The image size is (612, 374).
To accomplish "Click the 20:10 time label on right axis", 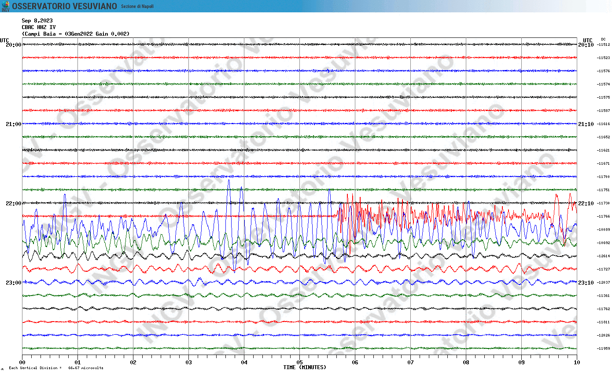I will (x=586, y=44).
